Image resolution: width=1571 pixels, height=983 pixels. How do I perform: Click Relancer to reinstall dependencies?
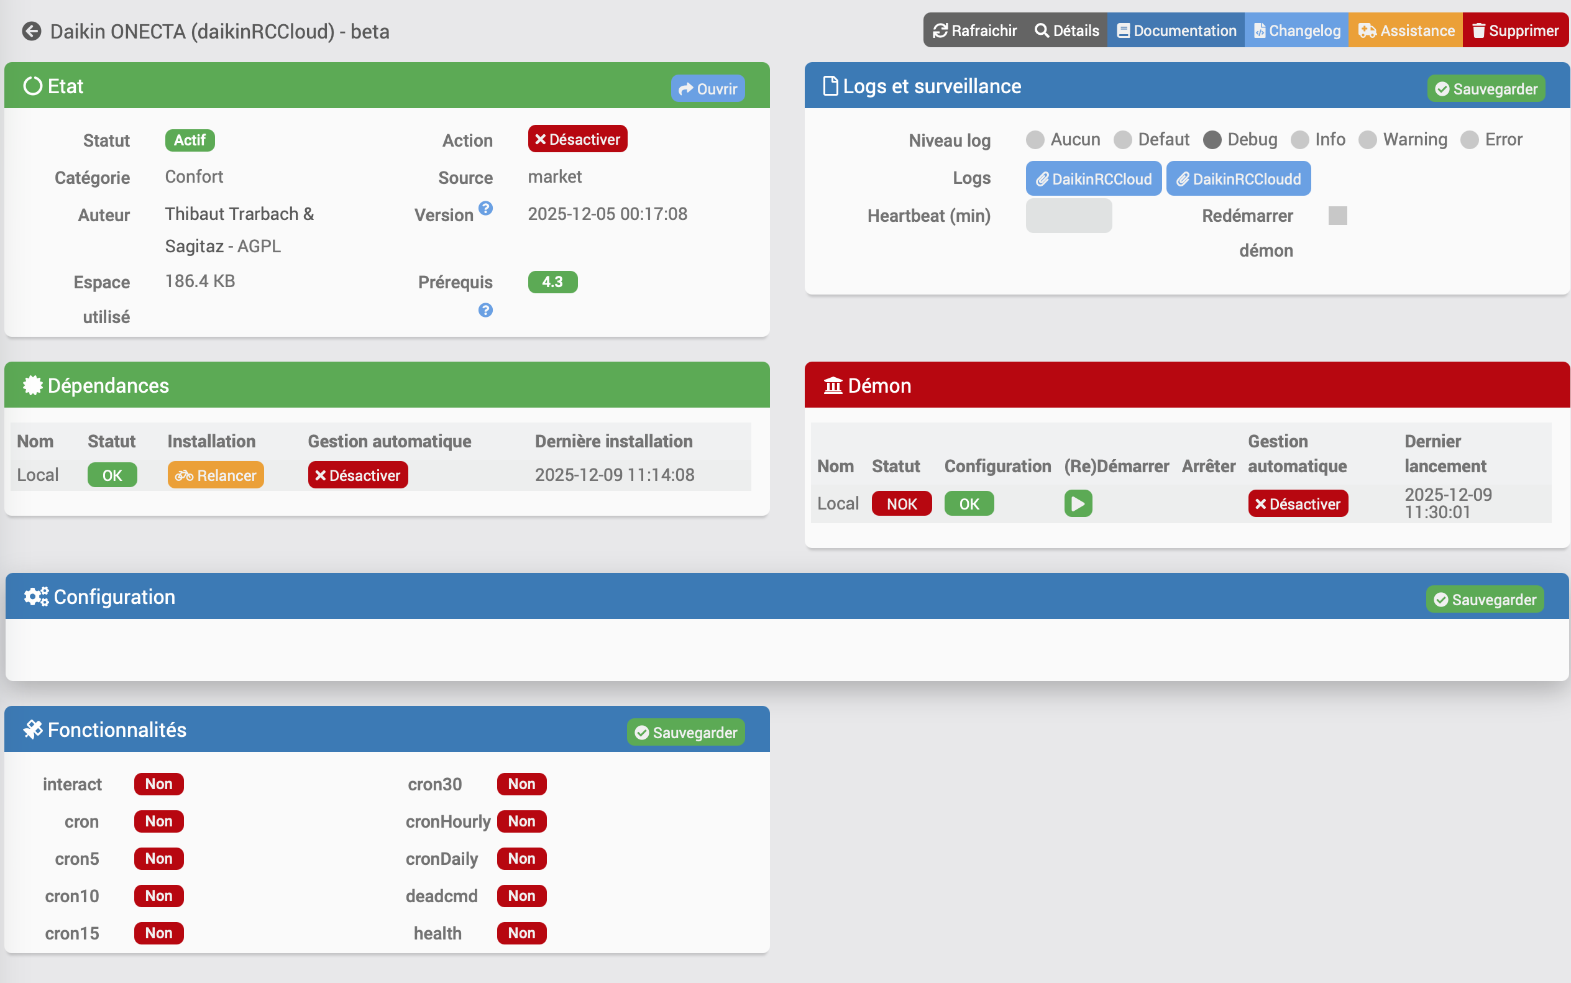(215, 475)
